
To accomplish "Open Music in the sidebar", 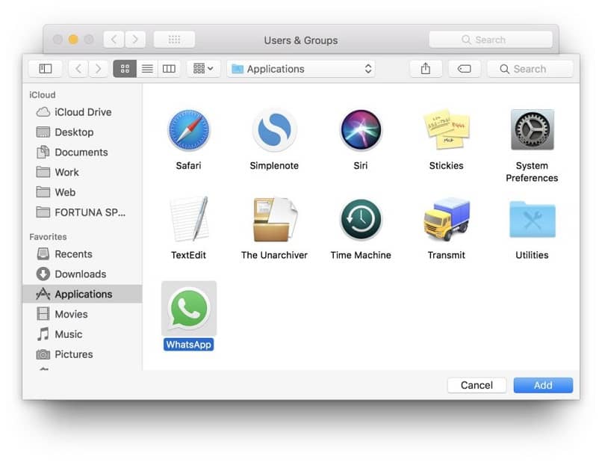I will tap(82, 334).
